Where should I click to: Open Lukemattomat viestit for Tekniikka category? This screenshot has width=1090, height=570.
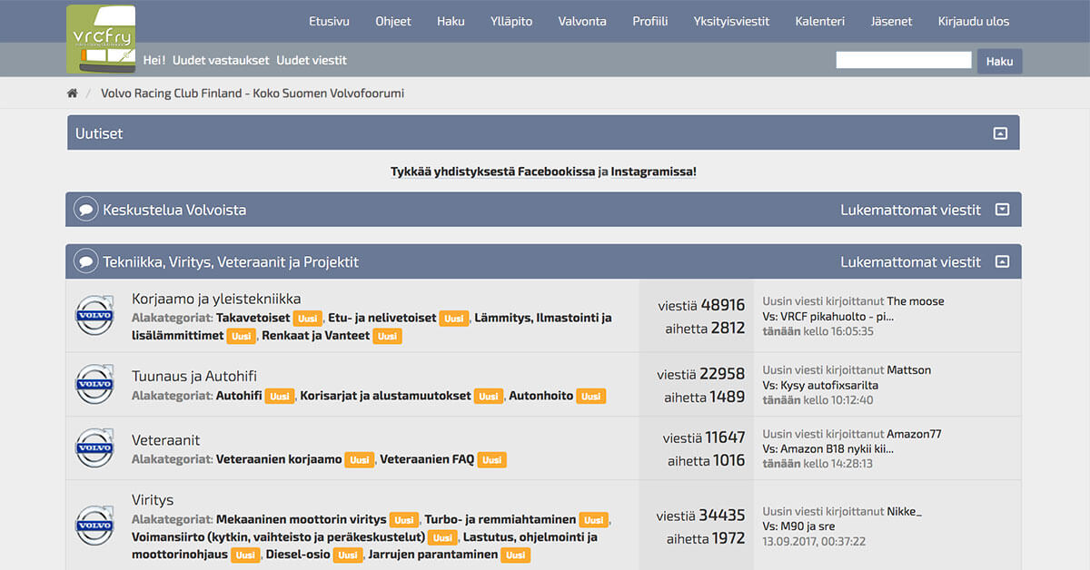point(911,261)
